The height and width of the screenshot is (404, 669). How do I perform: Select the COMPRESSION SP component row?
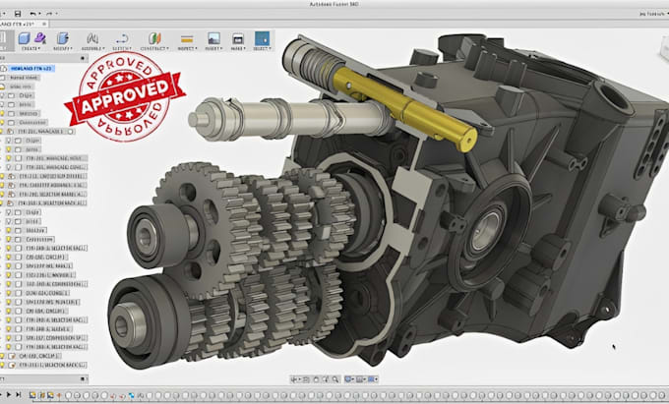56,338
